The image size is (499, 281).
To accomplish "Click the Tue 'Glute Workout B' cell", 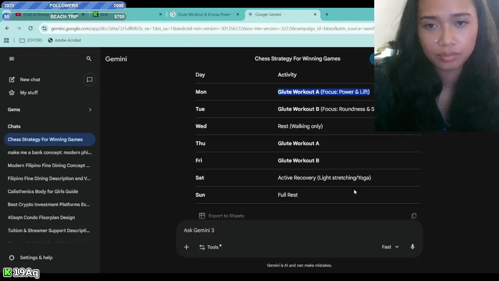I will [x=326, y=109].
